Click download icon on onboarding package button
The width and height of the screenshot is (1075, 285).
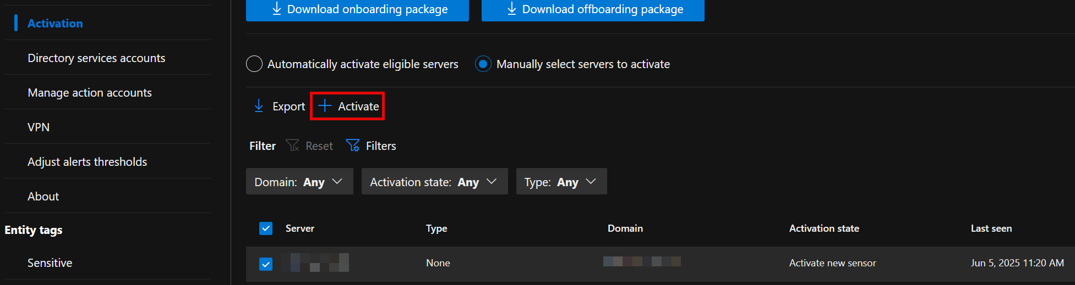[277, 9]
